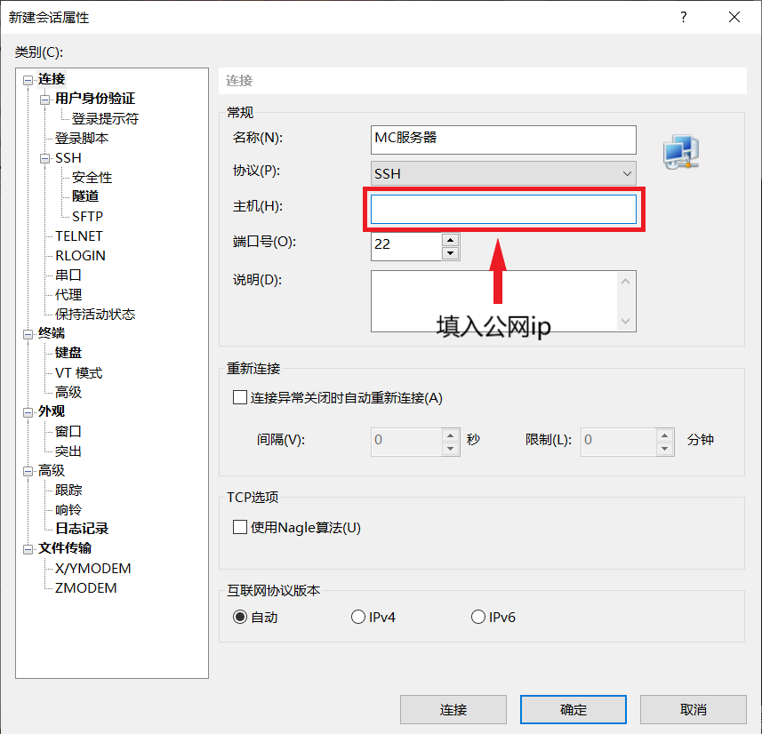Screen dimensions: 762x734
Task: Close the 新建会话属性 dialog
Action: pyautogui.click(x=734, y=18)
